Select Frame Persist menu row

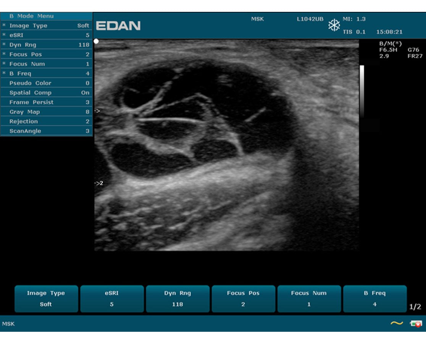pos(47,102)
